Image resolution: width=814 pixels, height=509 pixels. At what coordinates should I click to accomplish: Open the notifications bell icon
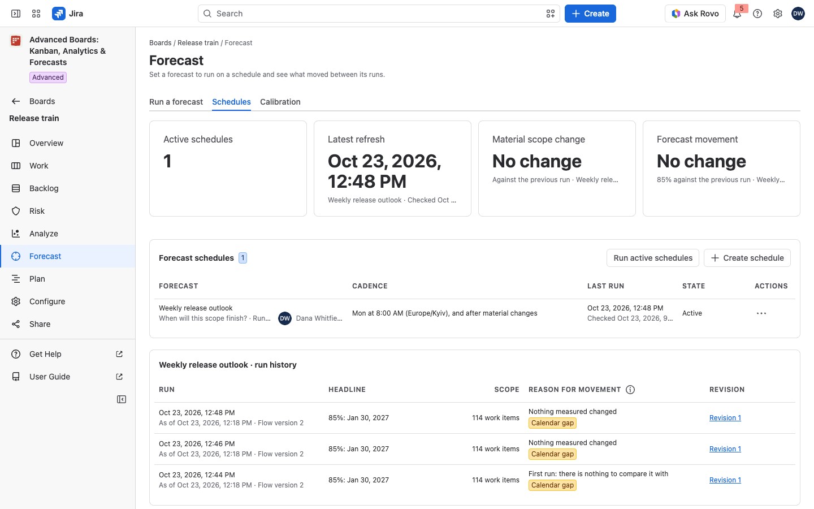click(737, 14)
